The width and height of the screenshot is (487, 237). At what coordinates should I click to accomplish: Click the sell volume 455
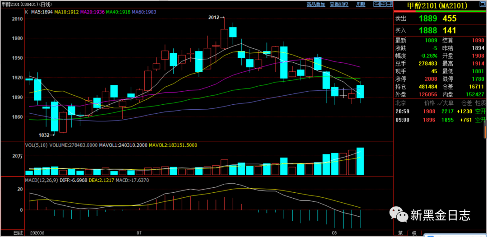[x=449, y=19]
